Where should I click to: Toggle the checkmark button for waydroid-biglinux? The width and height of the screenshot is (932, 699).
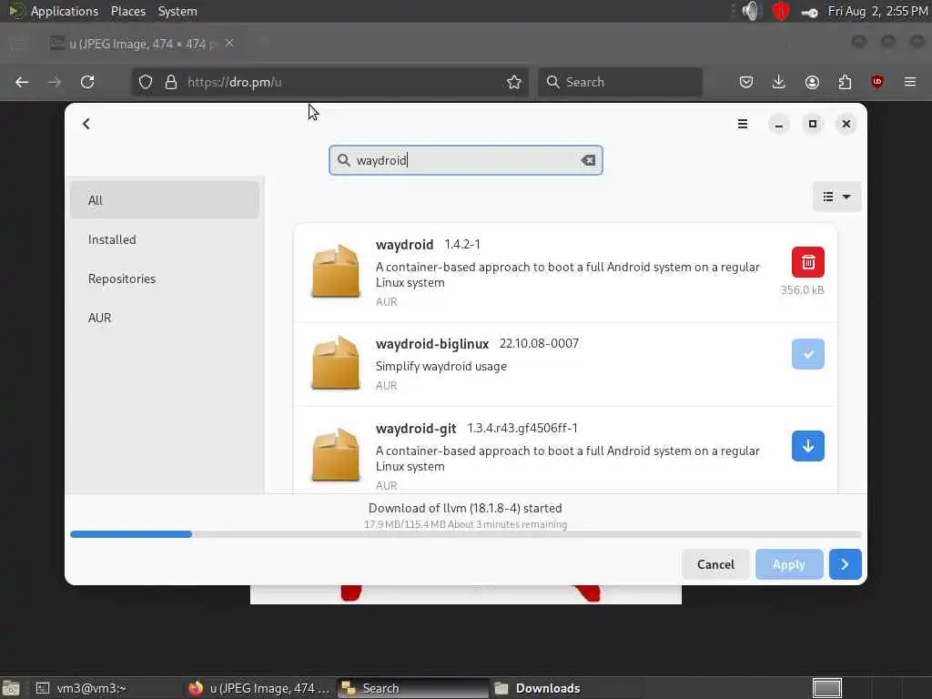click(808, 354)
